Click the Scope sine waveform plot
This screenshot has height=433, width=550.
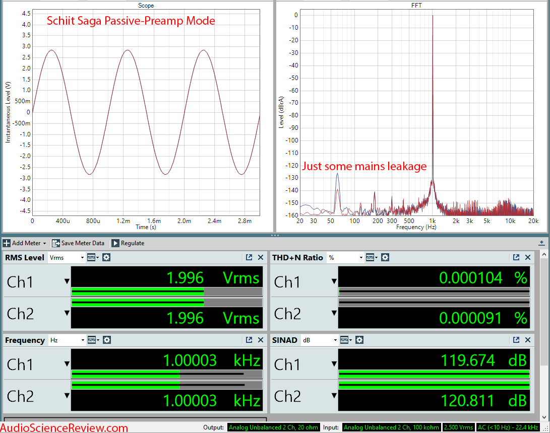[x=146, y=112]
